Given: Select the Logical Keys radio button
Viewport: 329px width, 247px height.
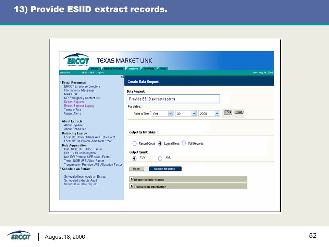Looking at the screenshot, I should click(160, 144).
